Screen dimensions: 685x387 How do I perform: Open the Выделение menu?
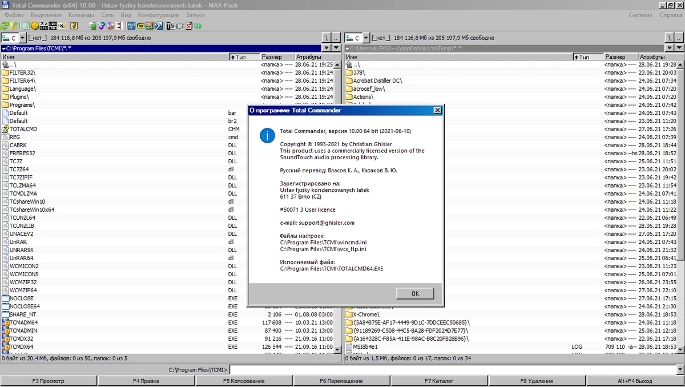click(46, 15)
